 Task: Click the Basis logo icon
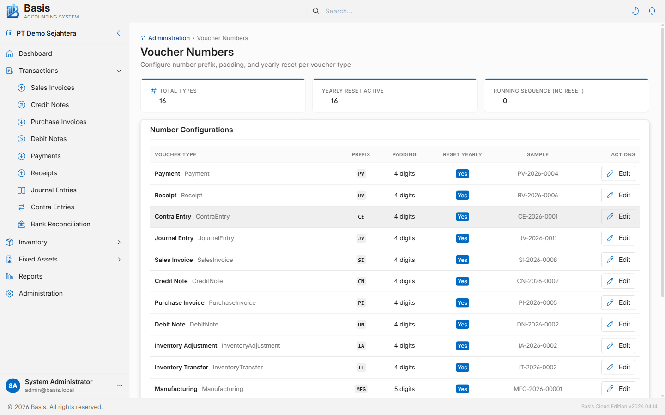click(13, 11)
